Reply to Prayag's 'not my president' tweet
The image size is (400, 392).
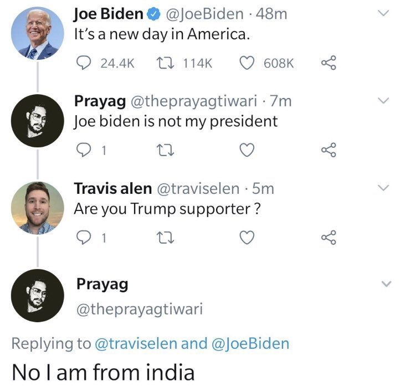(84, 149)
